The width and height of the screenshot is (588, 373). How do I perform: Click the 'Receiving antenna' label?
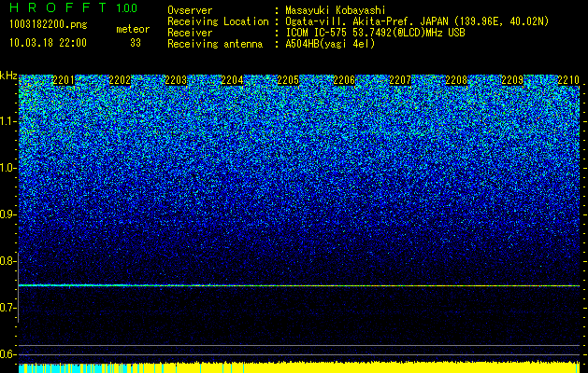[215, 44]
